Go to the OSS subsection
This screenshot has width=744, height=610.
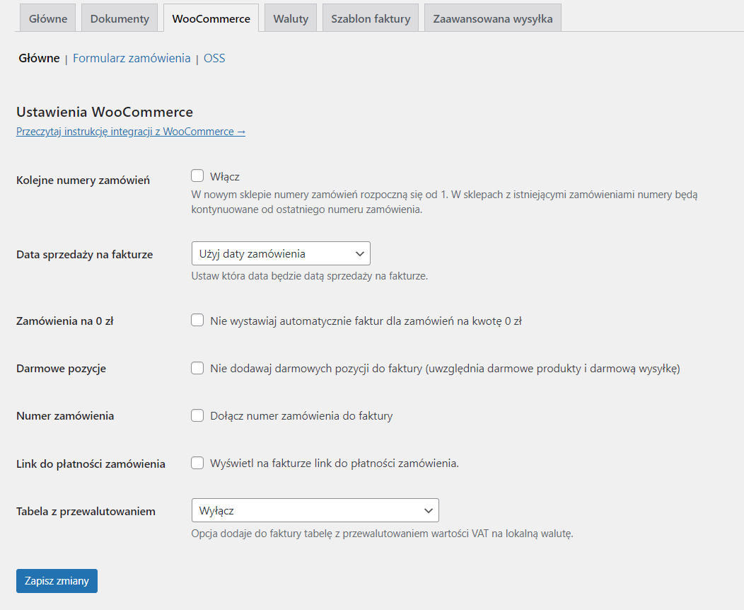[x=214, y=58]
